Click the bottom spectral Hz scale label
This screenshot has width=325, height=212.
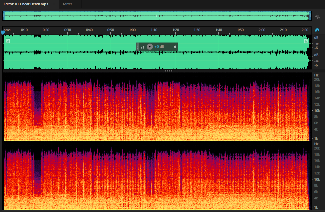pyautogui.click(x=316, y=144)
